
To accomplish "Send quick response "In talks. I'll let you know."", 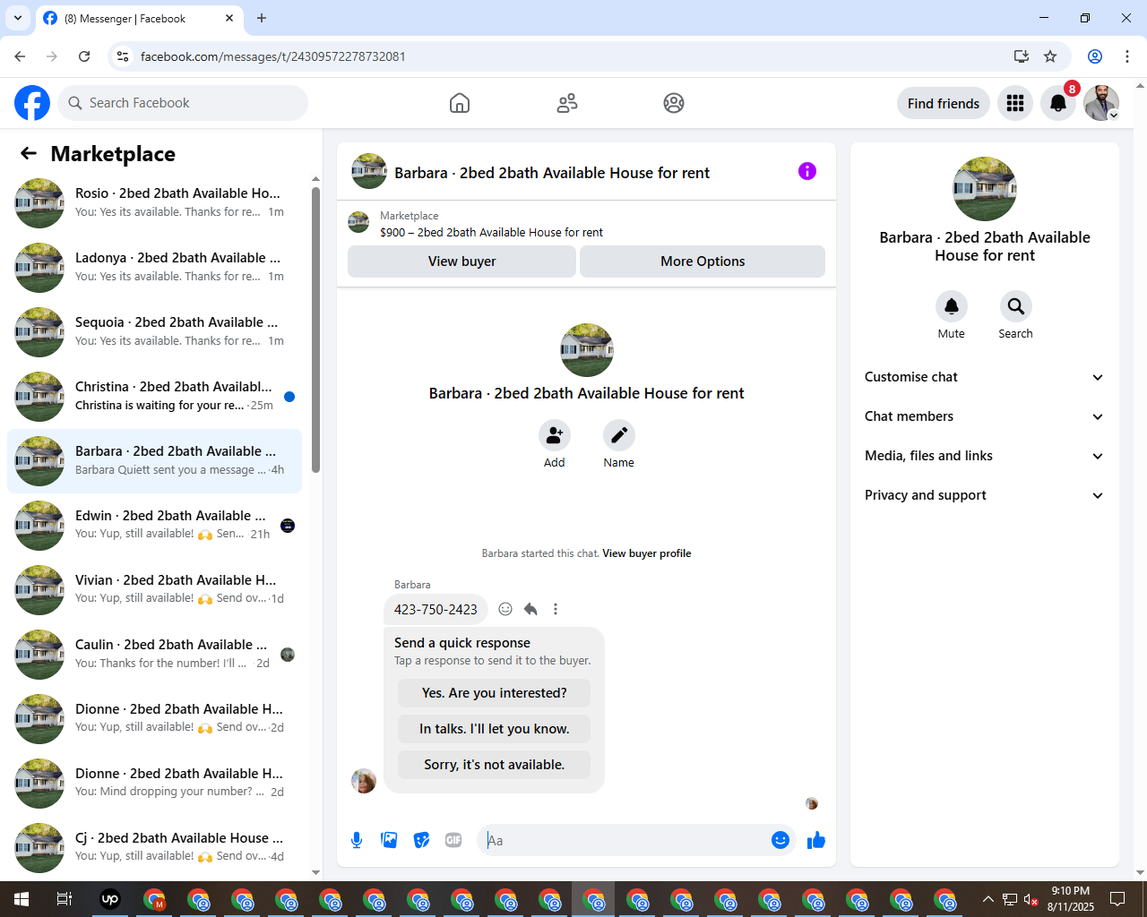I will point(494,729).
